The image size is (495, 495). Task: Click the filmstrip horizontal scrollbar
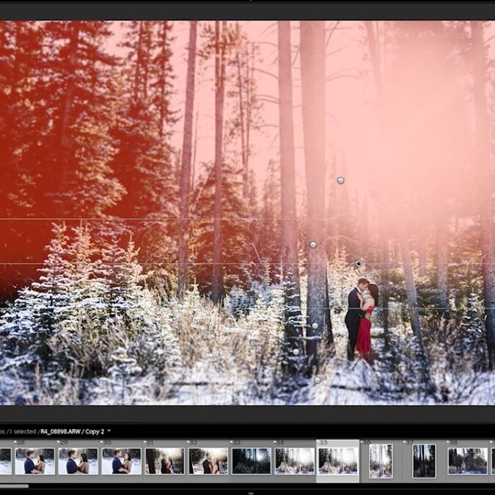click(x=15, y=485)
